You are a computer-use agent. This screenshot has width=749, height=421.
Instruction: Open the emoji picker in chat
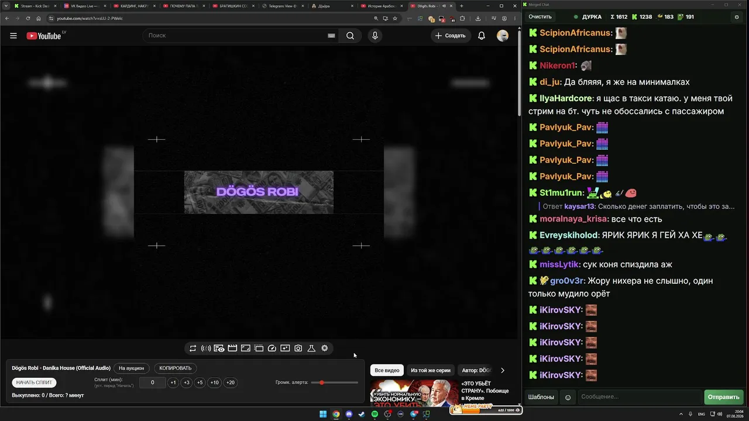click(568, 397)
